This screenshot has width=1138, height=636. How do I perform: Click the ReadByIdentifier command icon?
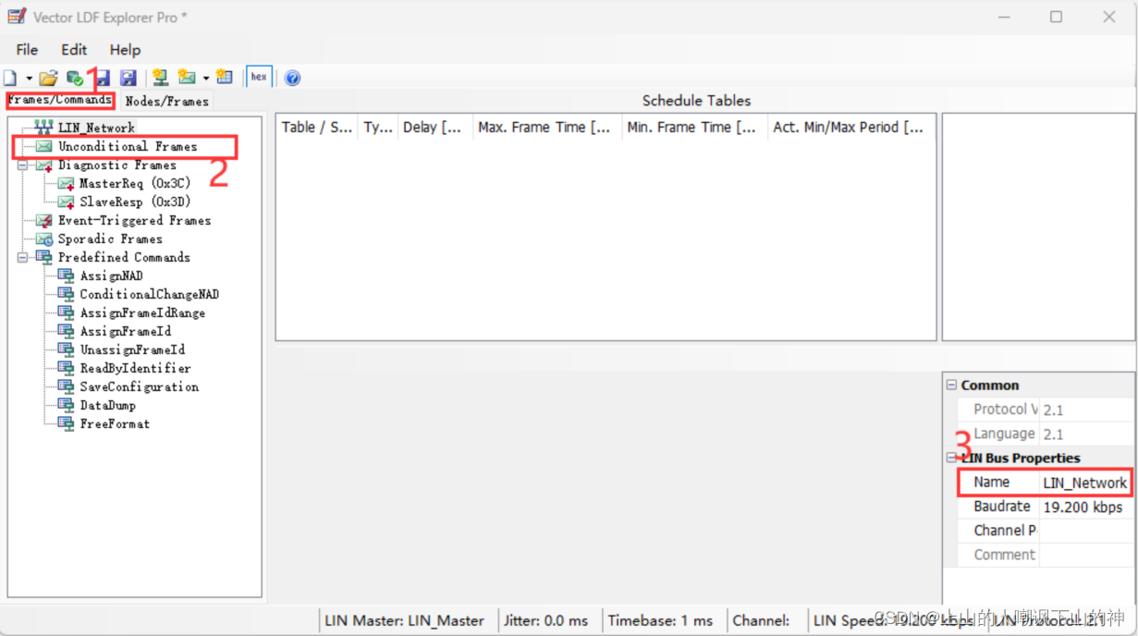pos(66,368)
